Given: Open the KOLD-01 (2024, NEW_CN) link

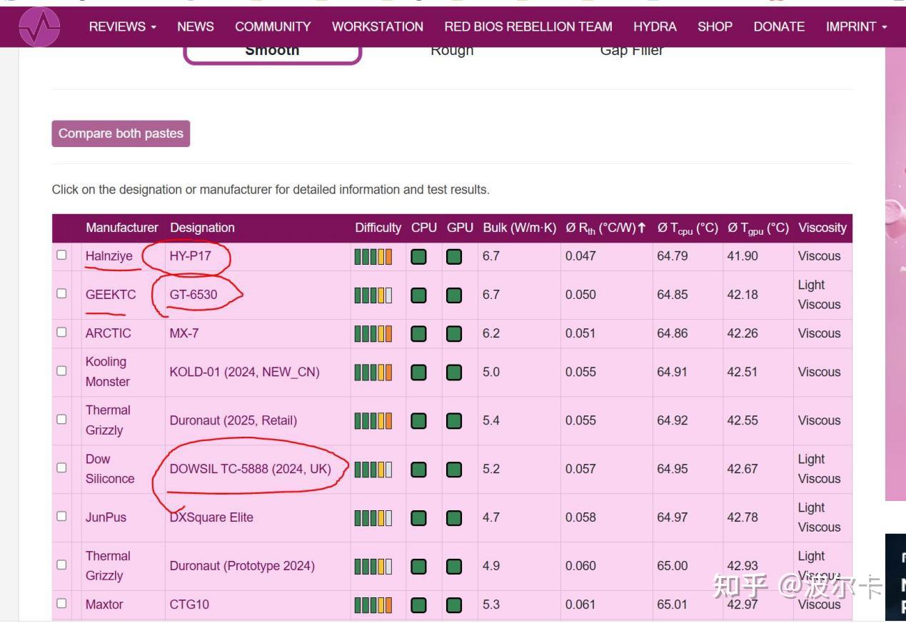Looking at the screenshot, I should (245, 372).
